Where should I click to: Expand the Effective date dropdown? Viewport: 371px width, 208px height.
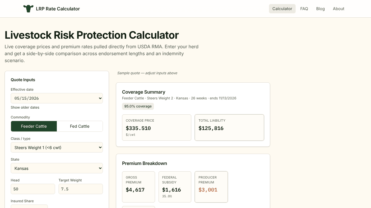(x=57, y=98)
